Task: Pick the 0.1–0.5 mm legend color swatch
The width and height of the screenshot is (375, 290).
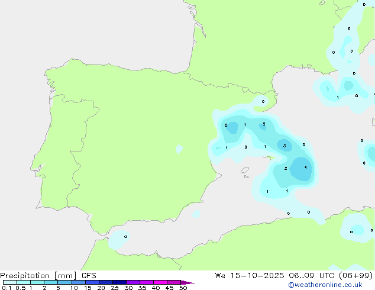Action: pos(10,282)
